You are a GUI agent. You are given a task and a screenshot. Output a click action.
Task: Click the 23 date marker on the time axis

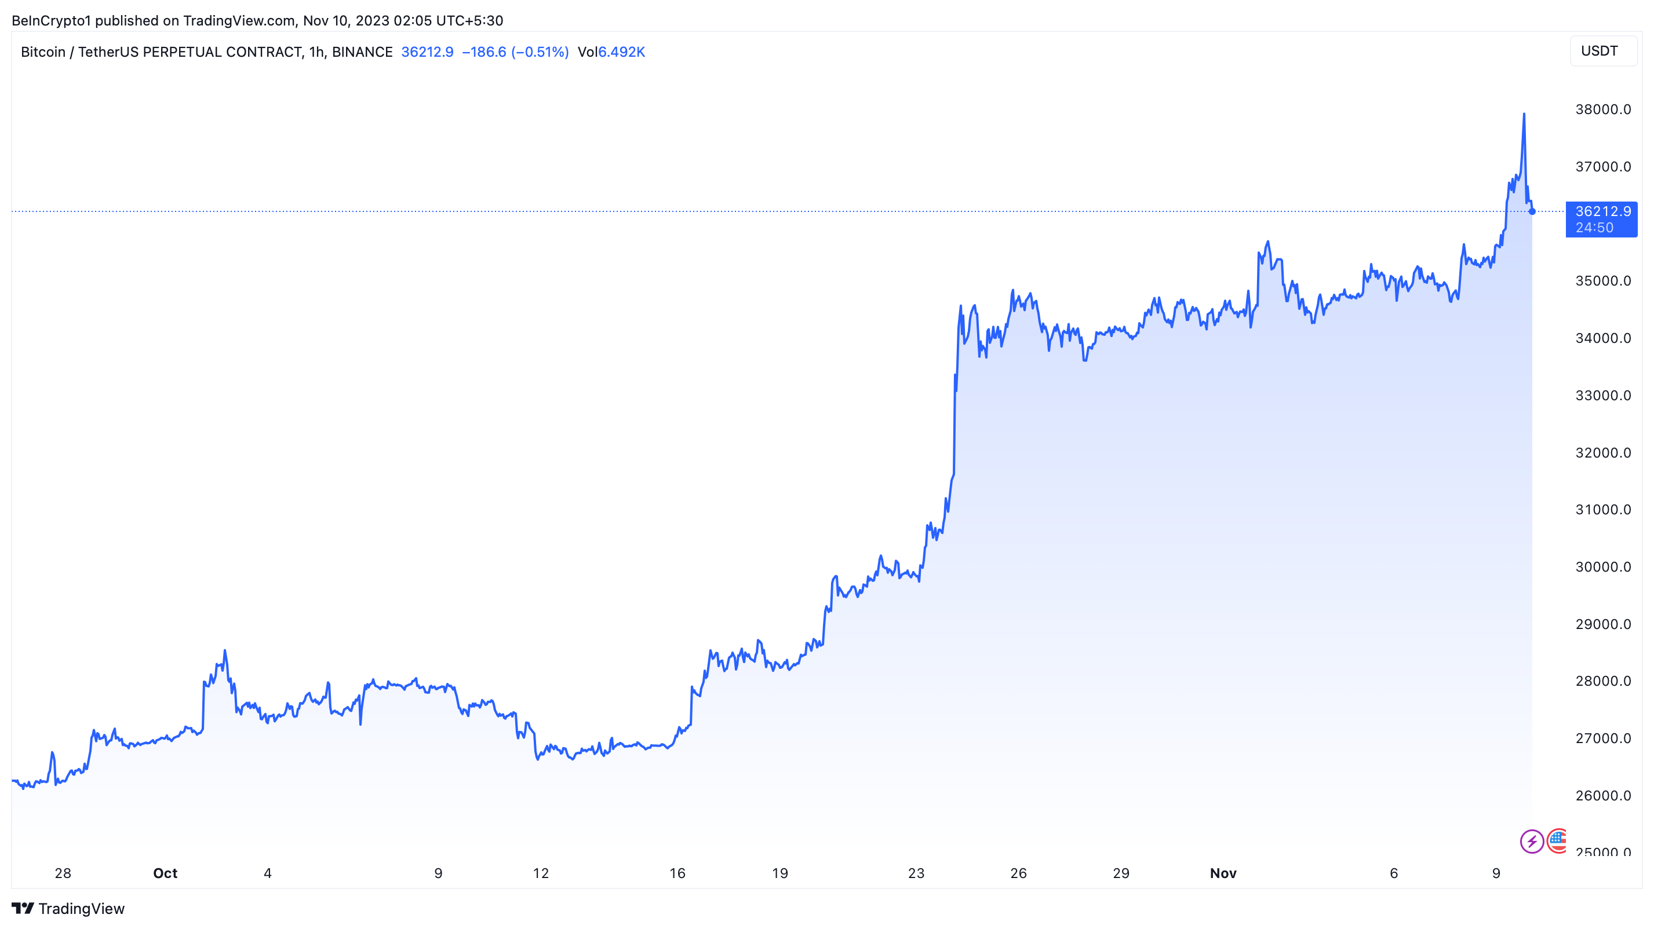coord(916,873)
